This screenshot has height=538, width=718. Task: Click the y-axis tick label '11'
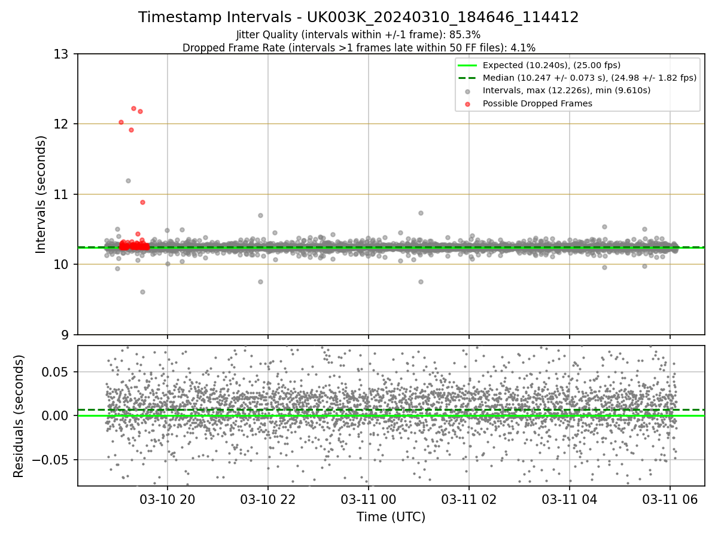pyautogui.click(x=62, y=194)
